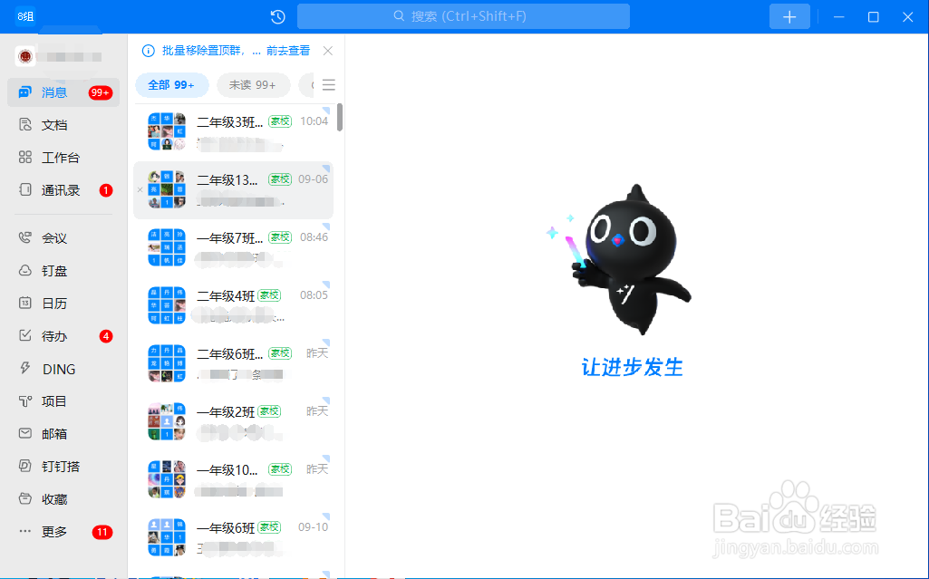
Task: Click the 99+ badge on 消息
Action: pos(100,93)
